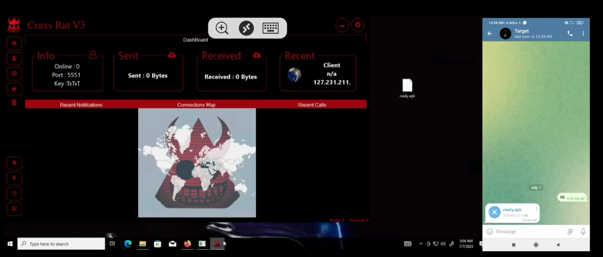The width and height of the screenshot is (603, 257).
Task: Click the 'Port : 5551' text
Action: [x=66, y=75]
